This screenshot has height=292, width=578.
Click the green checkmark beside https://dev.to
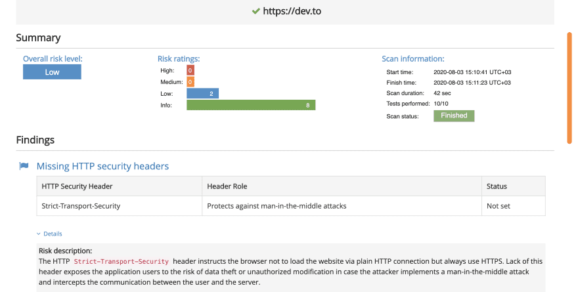pyautogui.click(x=256, y=12)
